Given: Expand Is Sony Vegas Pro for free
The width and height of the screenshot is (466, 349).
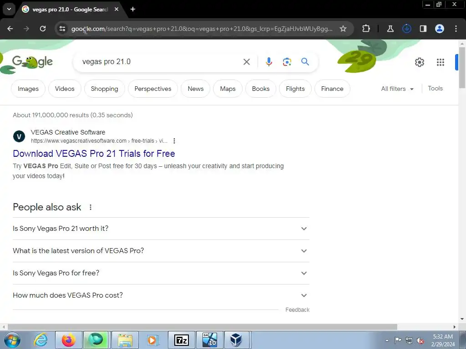Looking at the screenshot, I should 161,273.
